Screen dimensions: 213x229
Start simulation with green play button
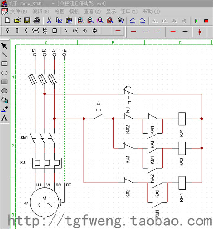pyautogui.click(x=196, y=21)
